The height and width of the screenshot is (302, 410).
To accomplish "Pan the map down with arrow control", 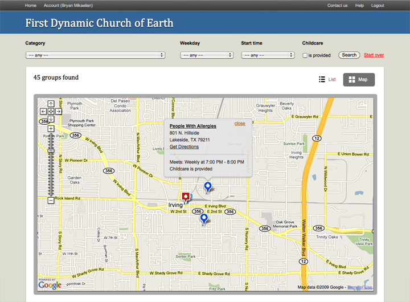I will coord(51,119).
